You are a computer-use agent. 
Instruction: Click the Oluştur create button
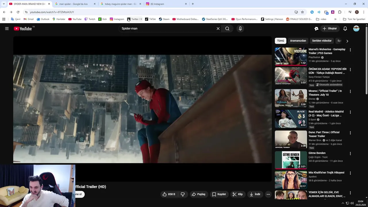point(329,28)
